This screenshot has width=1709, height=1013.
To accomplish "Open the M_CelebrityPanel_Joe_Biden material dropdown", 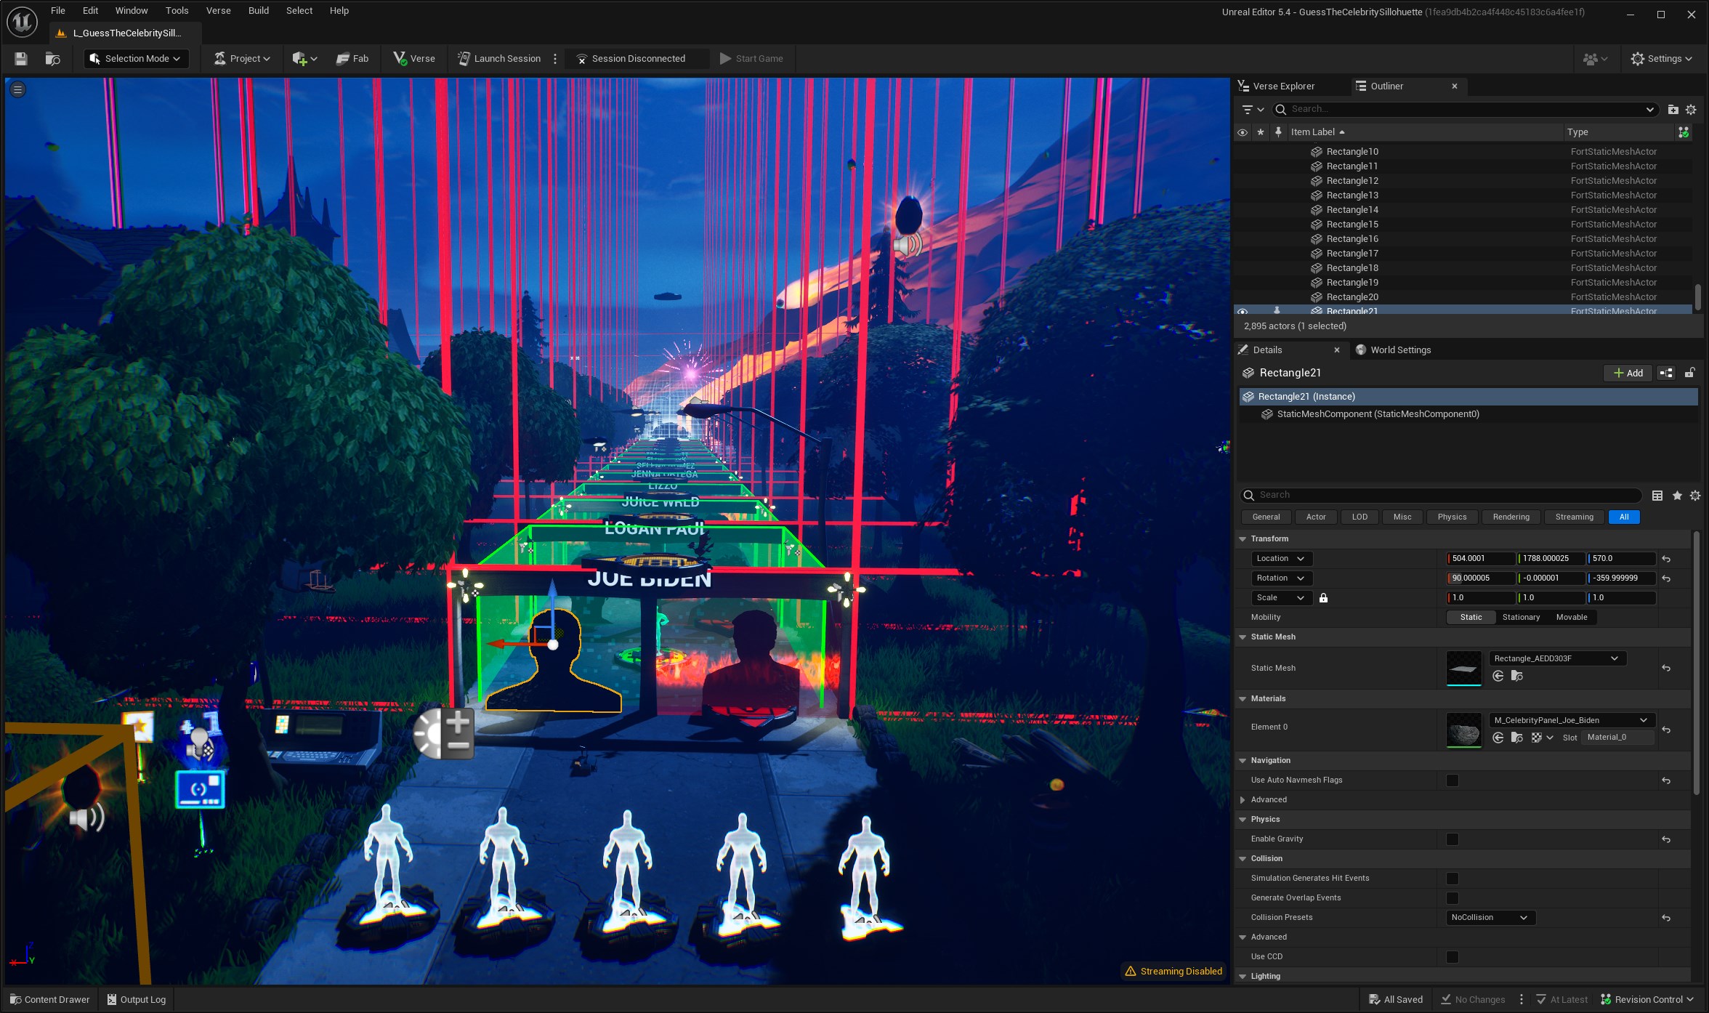I will tap(1571, 720).
